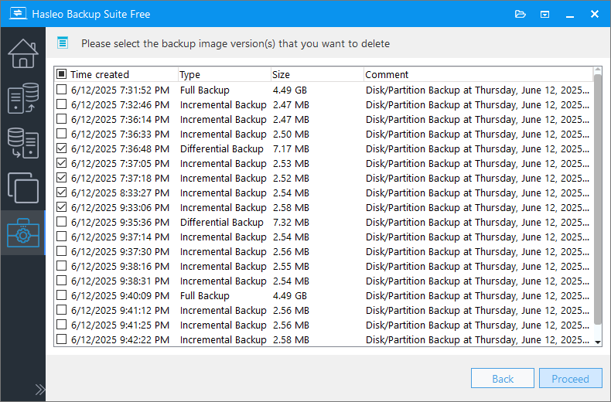The height and width of the screenshot is (402, 611).
Task: Click the list icon beside the instructions
Action: coord(63,43)
